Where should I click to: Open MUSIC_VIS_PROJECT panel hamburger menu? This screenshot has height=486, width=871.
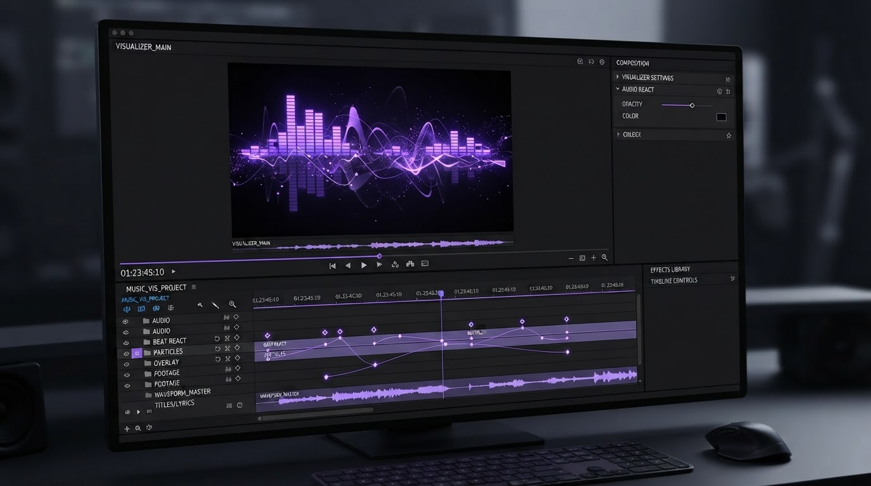tap(194, 287)
